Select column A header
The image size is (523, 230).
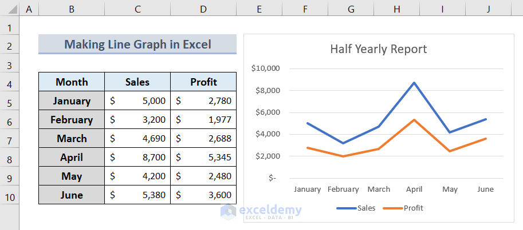tap(29, 10)
